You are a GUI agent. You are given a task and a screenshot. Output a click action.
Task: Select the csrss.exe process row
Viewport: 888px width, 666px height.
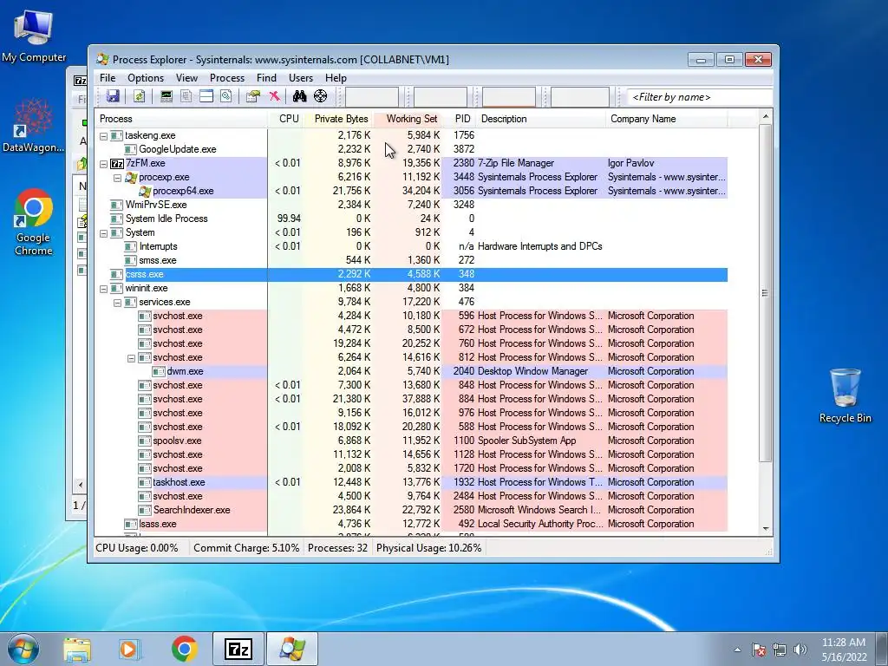tap(411, 274)
